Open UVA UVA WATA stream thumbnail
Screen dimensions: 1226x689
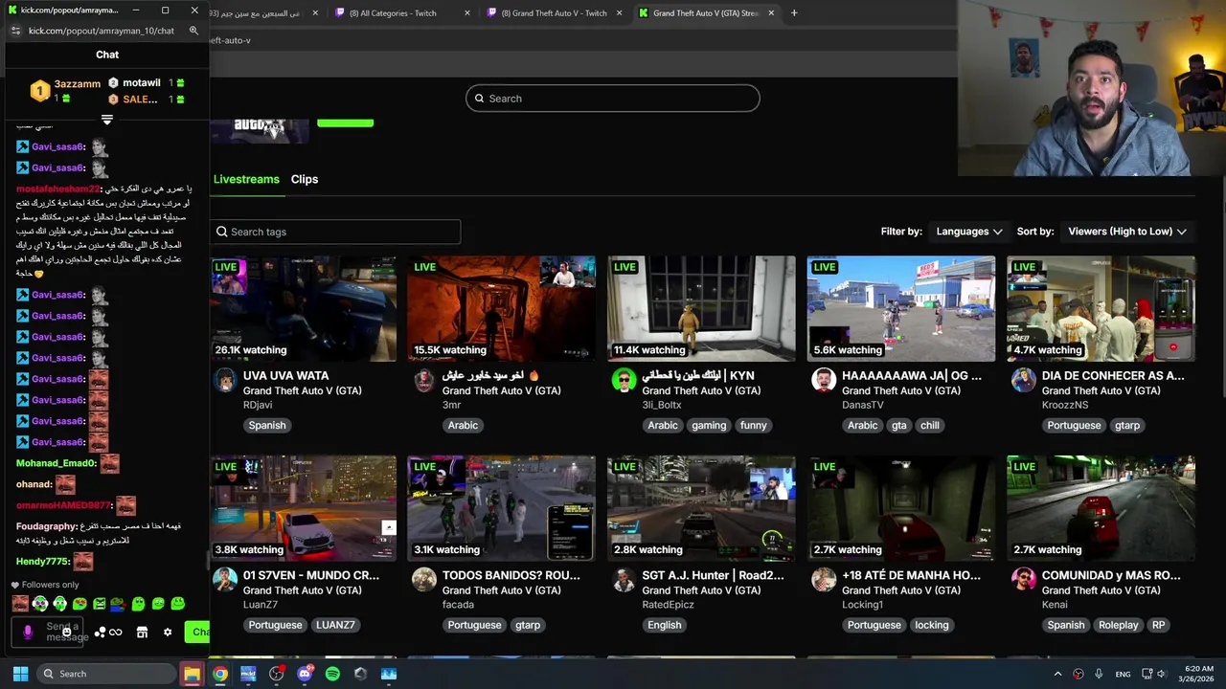tap(304, 308)
